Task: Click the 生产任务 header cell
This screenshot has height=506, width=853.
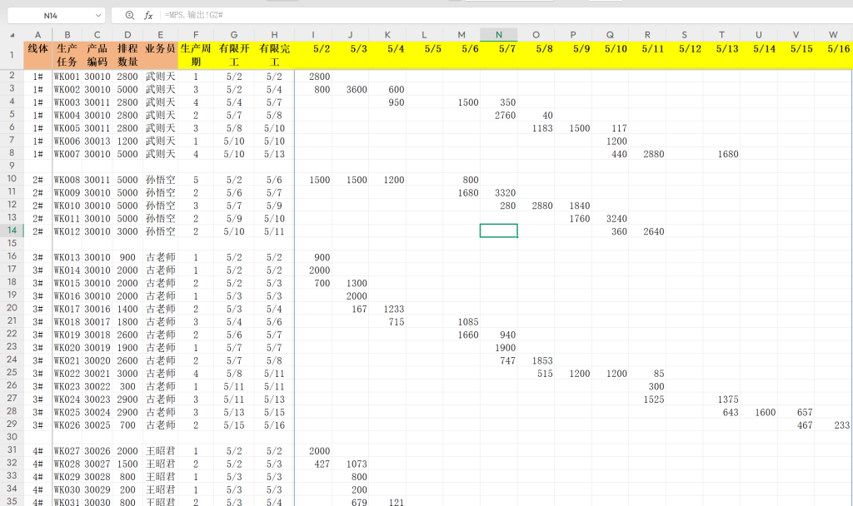Action: coord(67,55)
